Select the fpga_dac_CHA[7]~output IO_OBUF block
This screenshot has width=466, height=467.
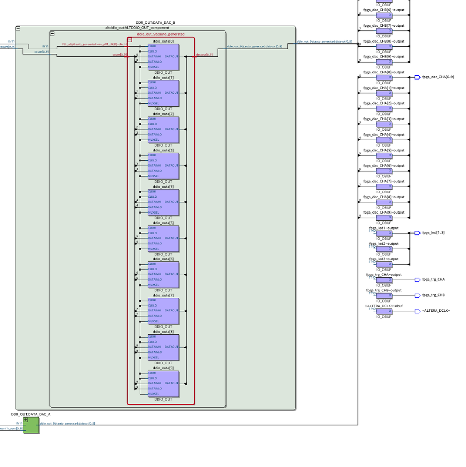[x=384, y=187]
